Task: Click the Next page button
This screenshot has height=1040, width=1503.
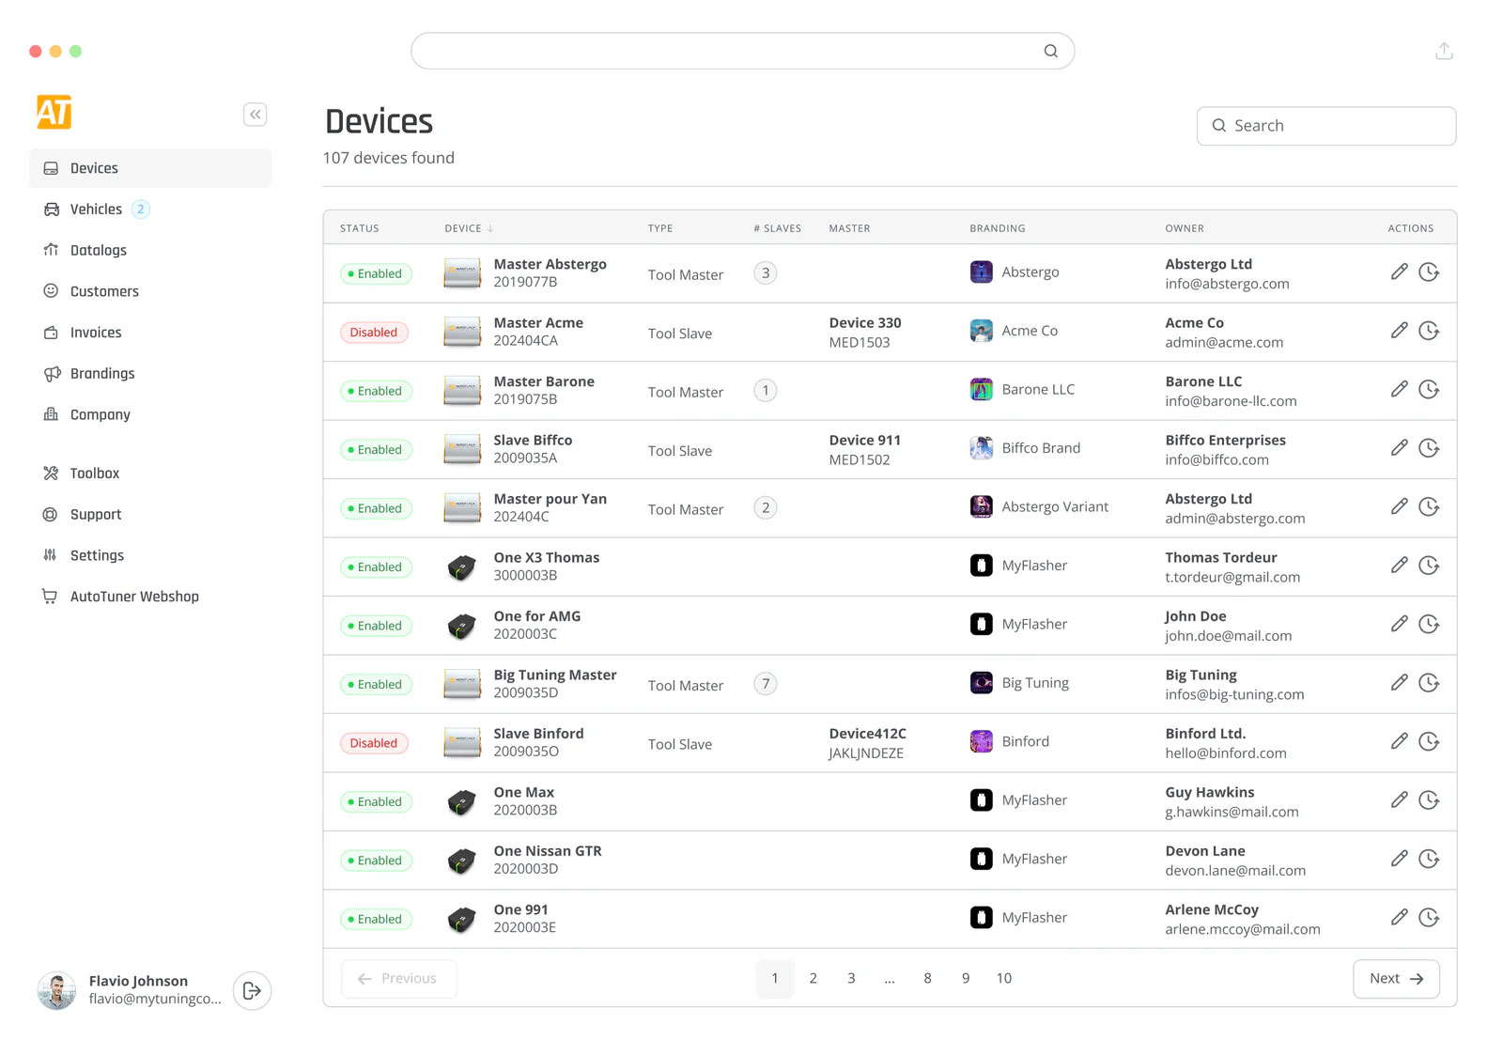Action: tap(1396, 979)
